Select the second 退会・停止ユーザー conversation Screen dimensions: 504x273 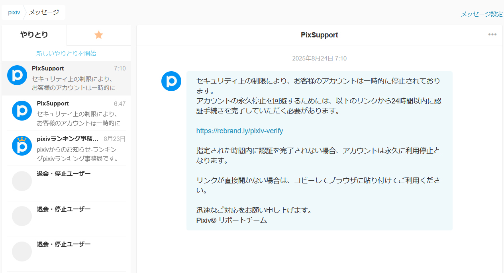[66, 218]
